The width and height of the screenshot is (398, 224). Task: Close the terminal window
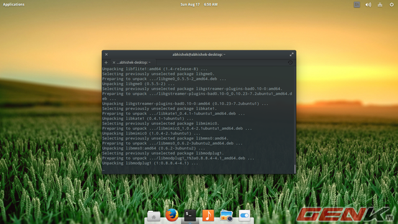pyautogui.click(x=106, y=55)
